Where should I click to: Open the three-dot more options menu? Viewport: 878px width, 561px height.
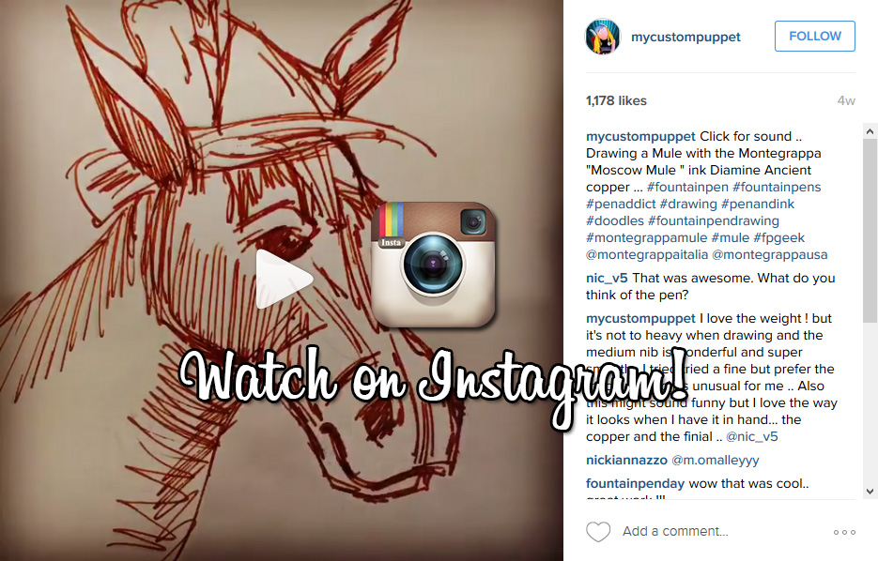844,532
